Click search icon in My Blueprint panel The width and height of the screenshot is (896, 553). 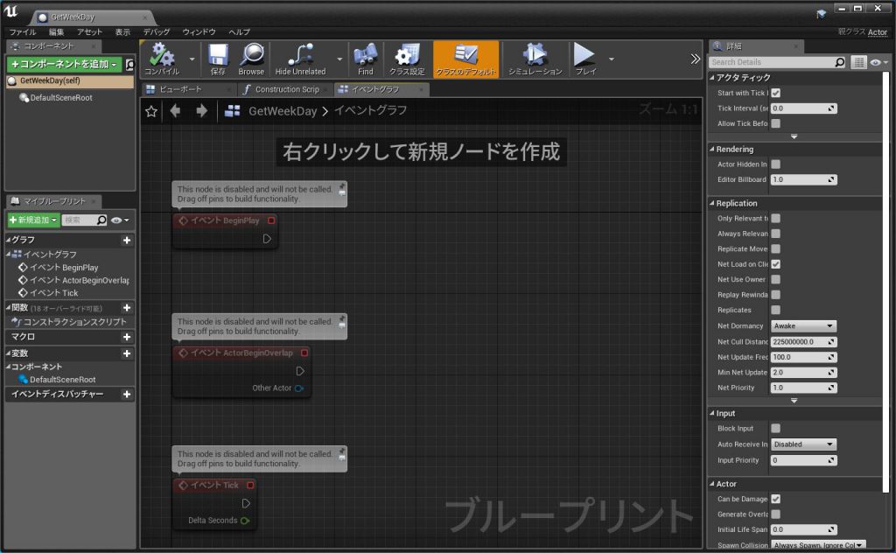pos(101,220)
